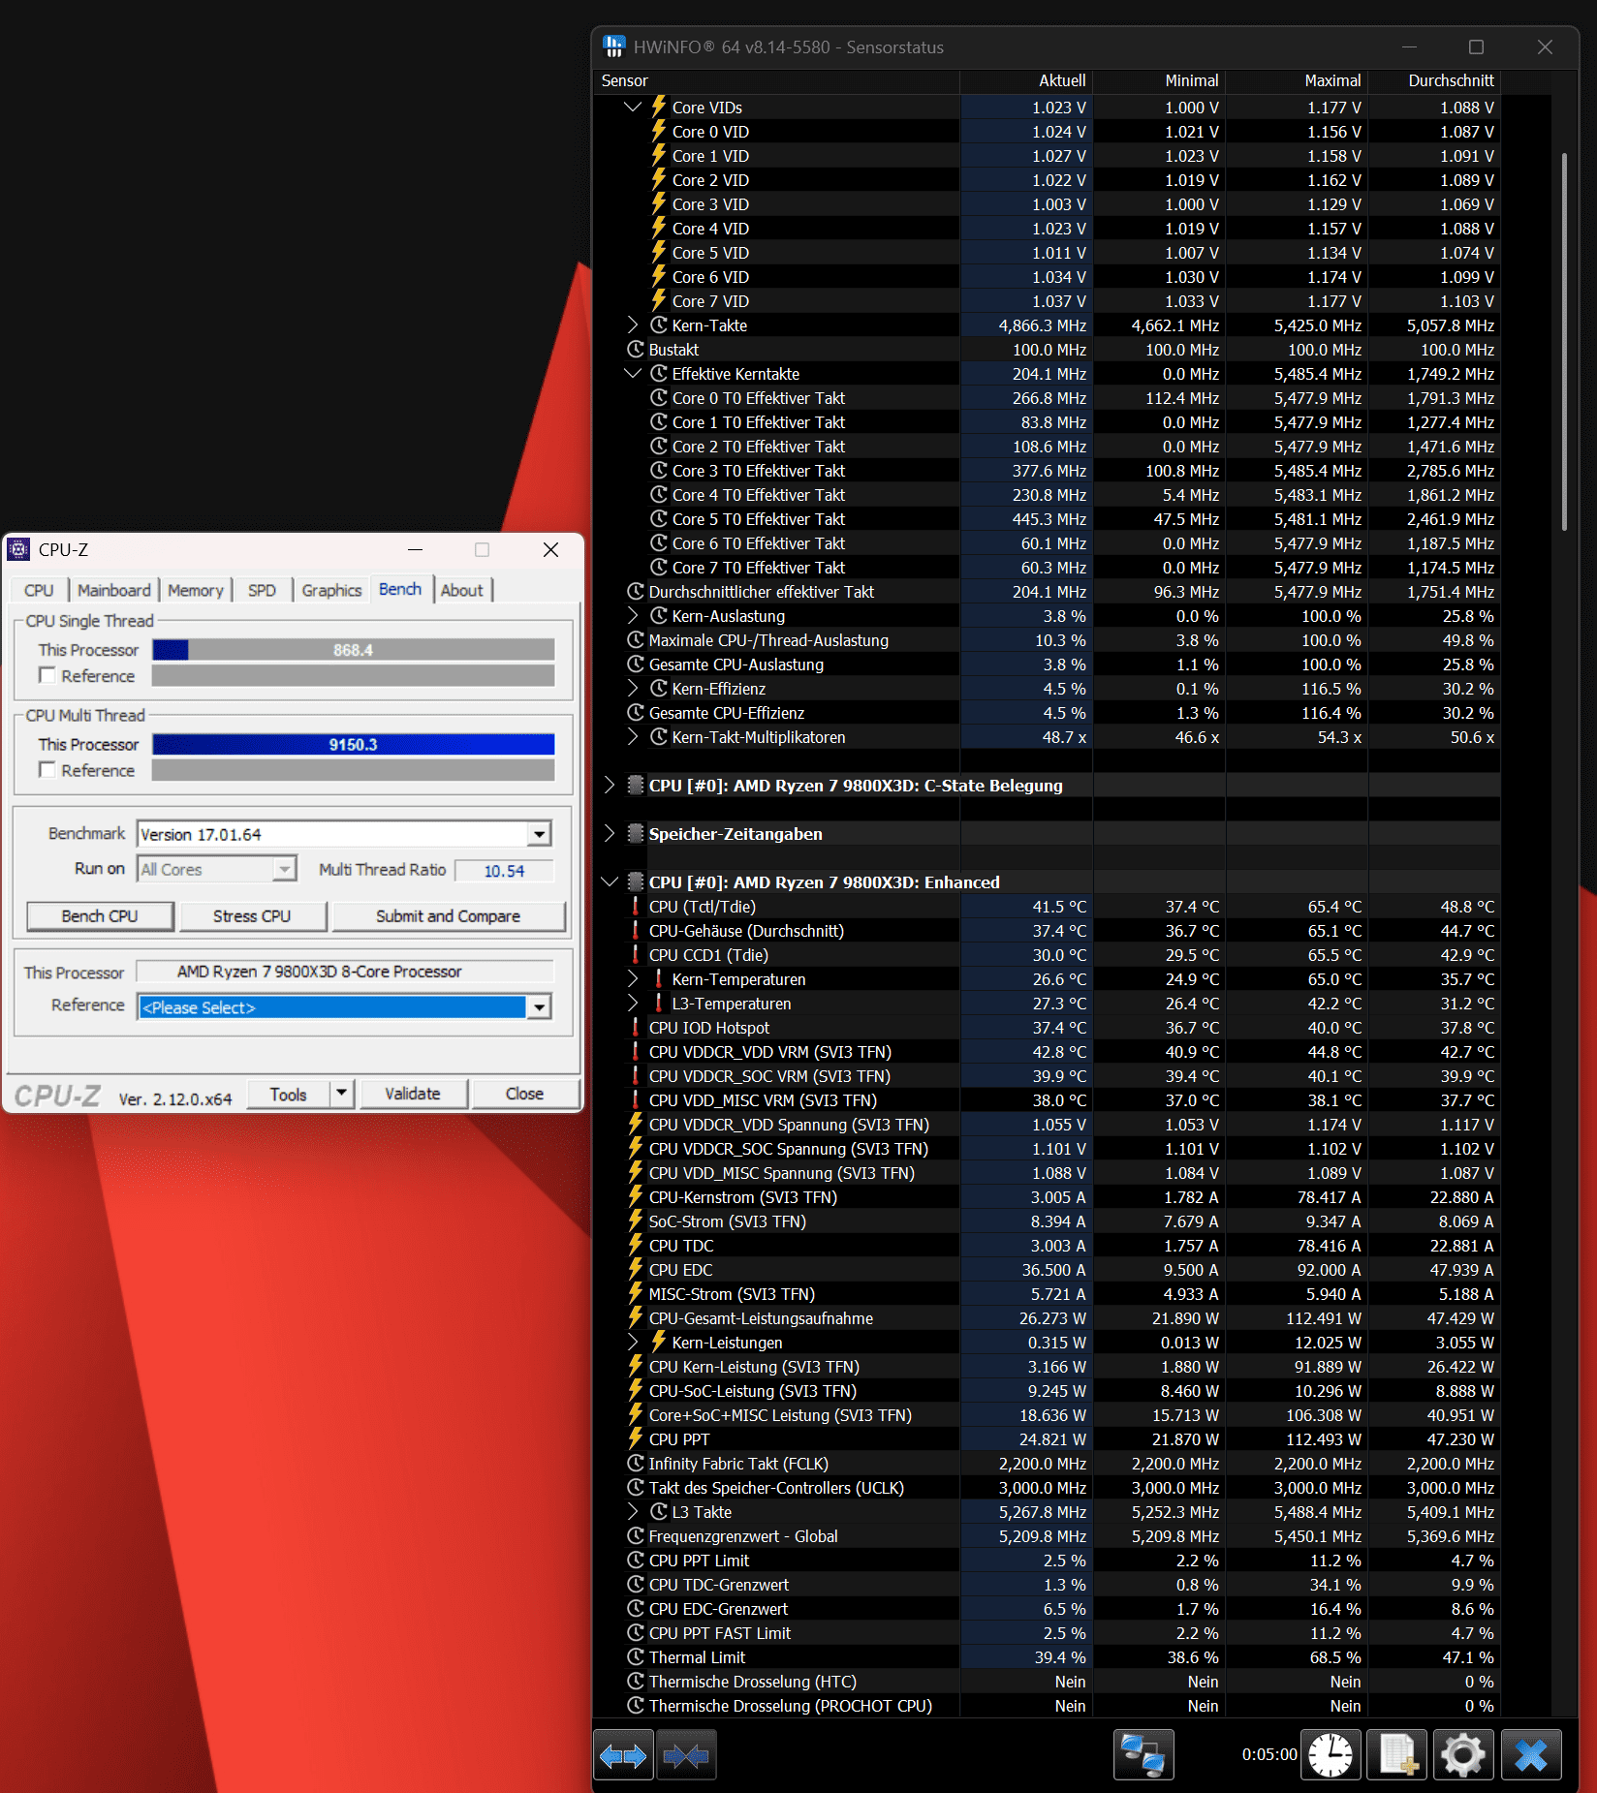The height and width of the screenshot is (1793, 1597).
Task: Expand the Kern-Temperaturen group
Action: click(633, 978)
